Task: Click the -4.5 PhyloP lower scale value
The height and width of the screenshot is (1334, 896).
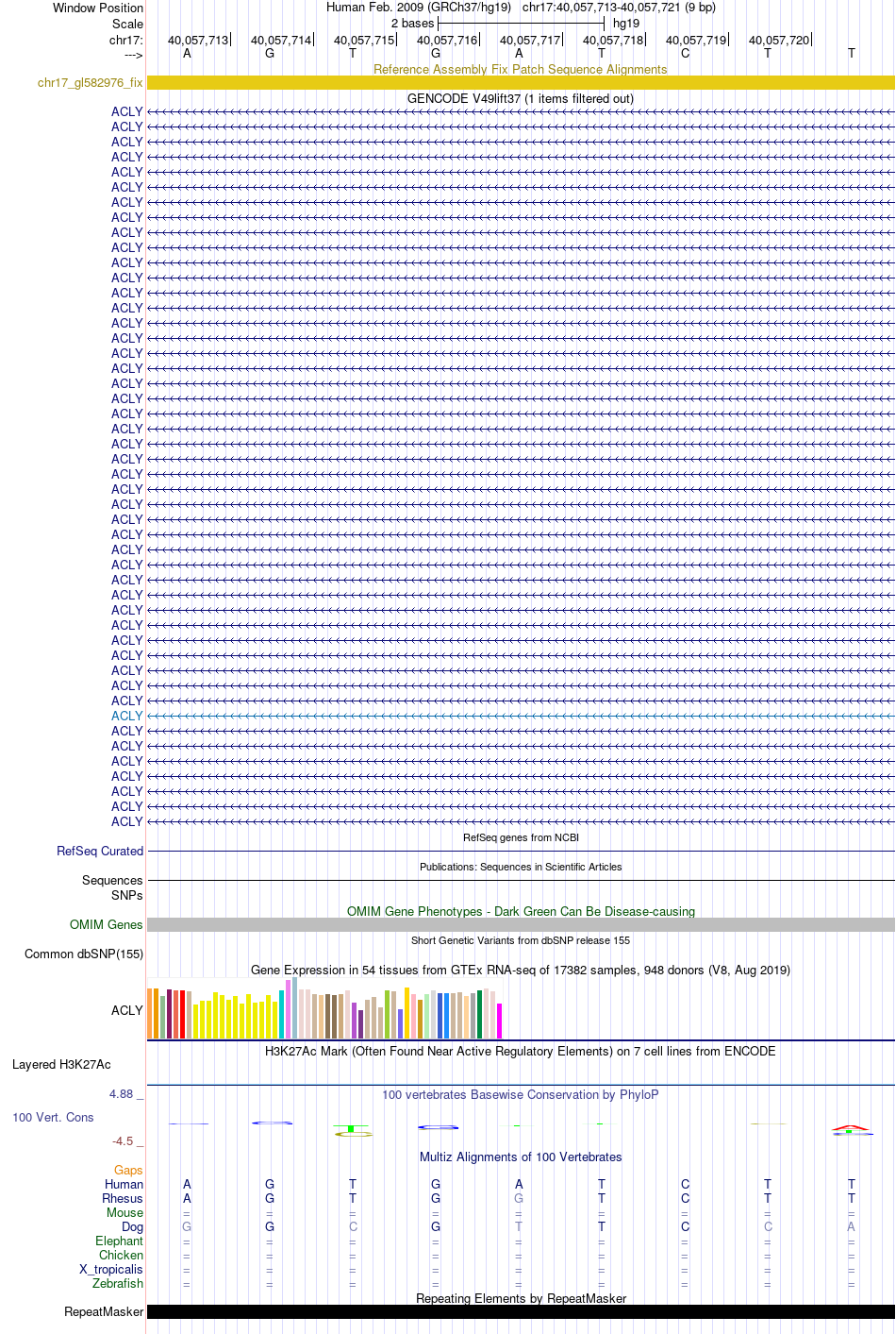Action: (123, 1140)
